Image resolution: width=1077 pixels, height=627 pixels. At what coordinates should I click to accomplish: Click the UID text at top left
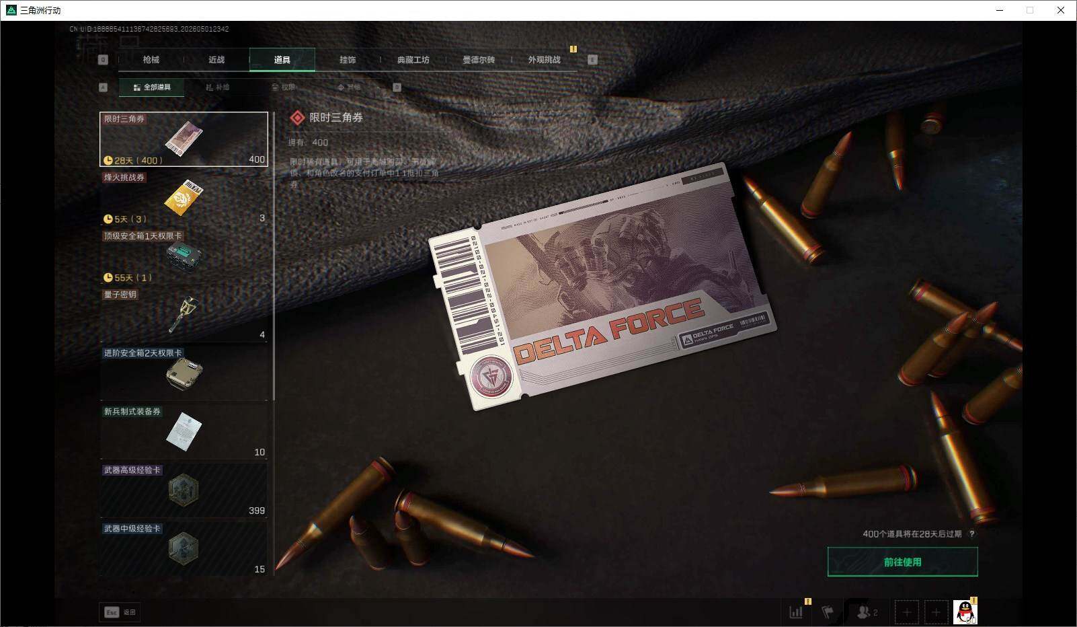(149, 29)
